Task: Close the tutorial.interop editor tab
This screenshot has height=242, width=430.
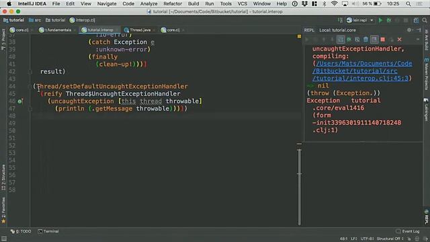Action: [x=117, y=30]
